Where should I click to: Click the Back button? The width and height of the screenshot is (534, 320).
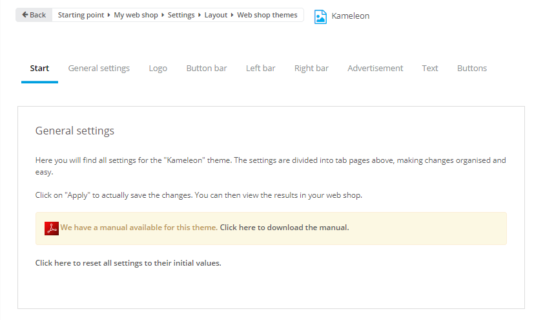(x=34, y=15)
